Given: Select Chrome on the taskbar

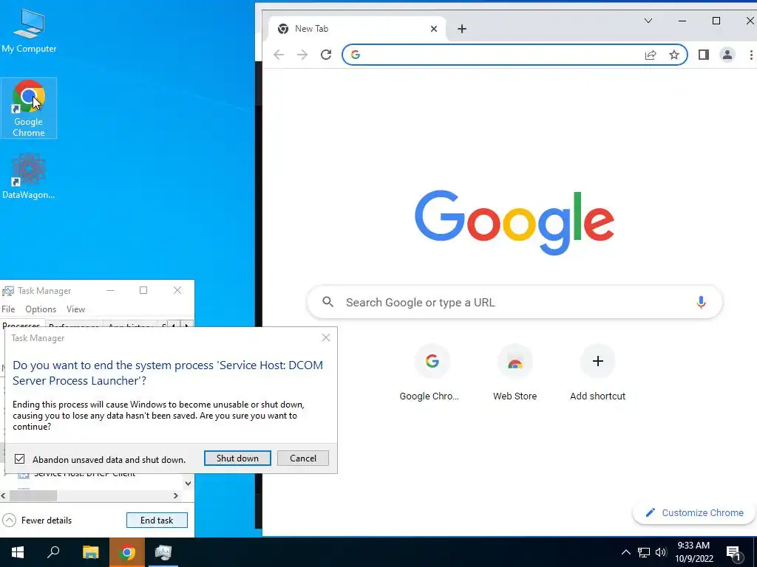Looking at the screenshot, I should pyautogui.click(x=127, y=552).
